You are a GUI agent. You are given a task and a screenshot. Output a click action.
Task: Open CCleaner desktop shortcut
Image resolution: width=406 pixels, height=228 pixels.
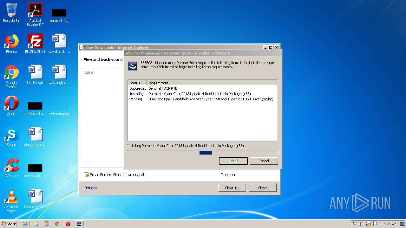(11, 168)
